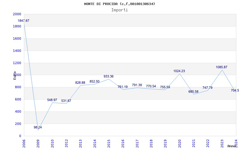Select the 1085.87 value label
The image size is (239, 149).
pyautogui.click(x=221, y=67)
